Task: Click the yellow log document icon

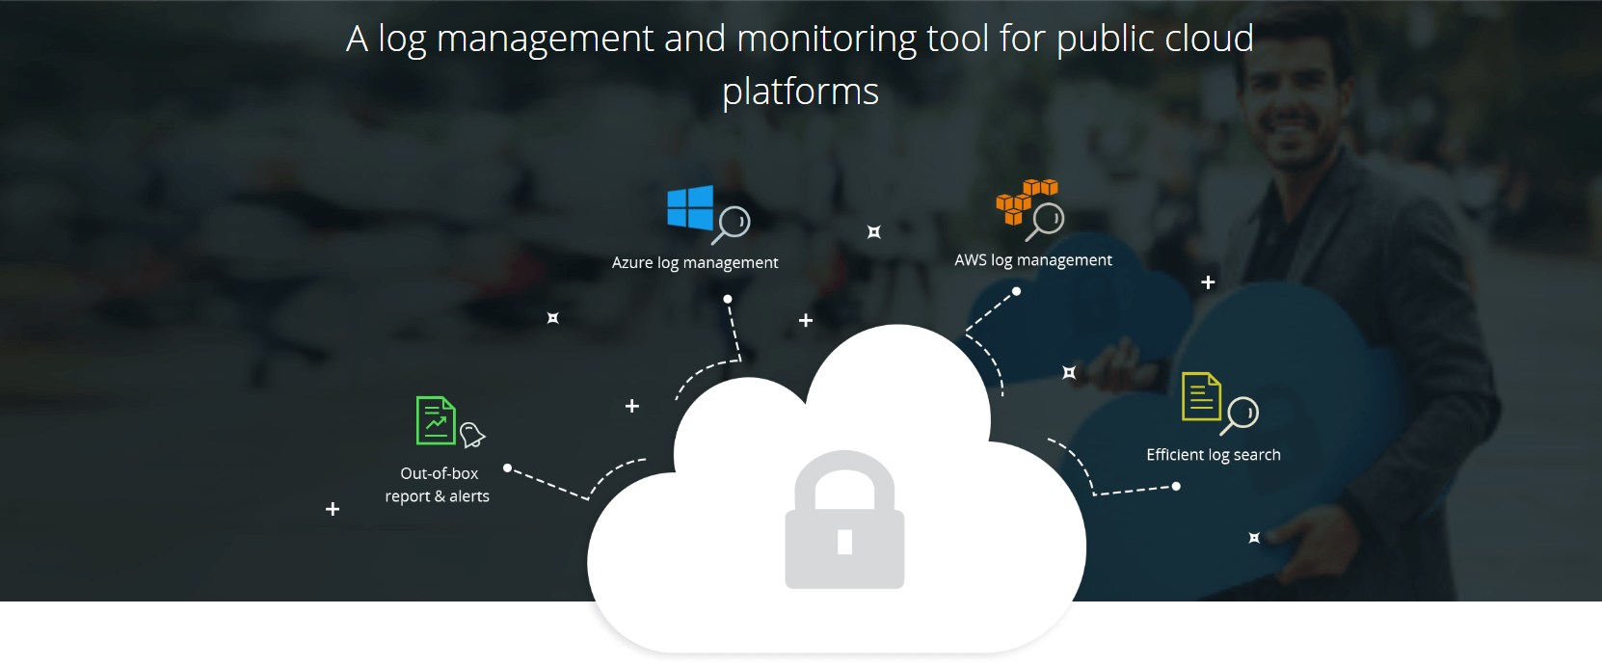Action: pos(1201,396)
